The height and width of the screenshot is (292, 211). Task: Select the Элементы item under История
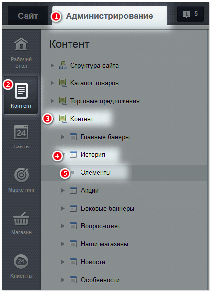tap(96, 173)
